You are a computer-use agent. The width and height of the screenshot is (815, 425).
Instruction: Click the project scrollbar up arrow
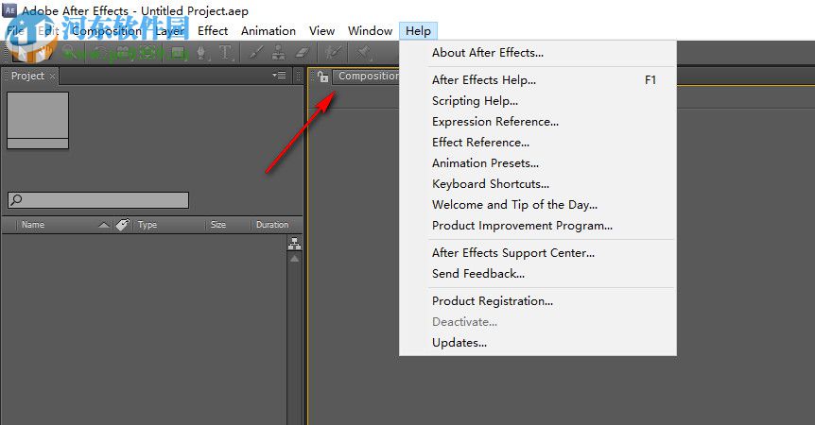click(x=294, y=259)
